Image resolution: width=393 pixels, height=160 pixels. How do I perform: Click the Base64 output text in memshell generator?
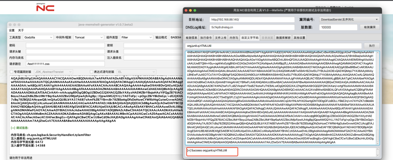[96, 99]
